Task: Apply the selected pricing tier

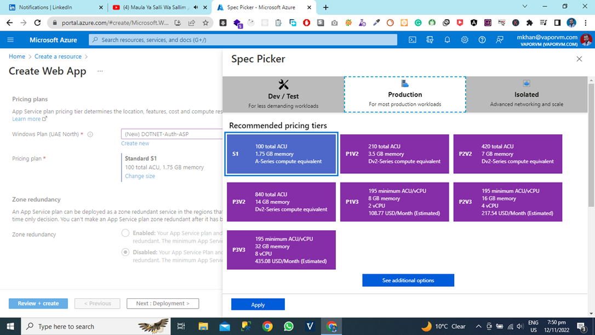Action: 258,304
